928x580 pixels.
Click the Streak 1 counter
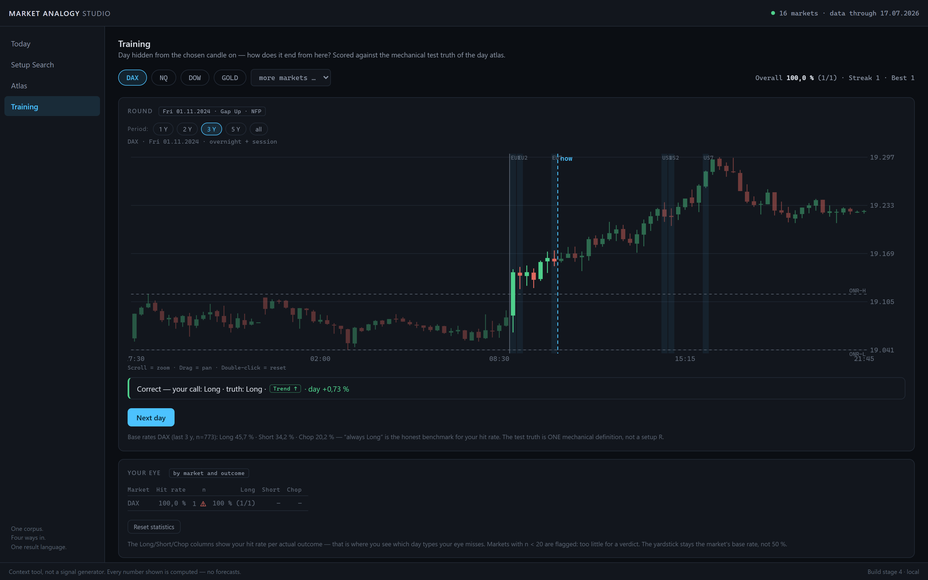[864, 78]
